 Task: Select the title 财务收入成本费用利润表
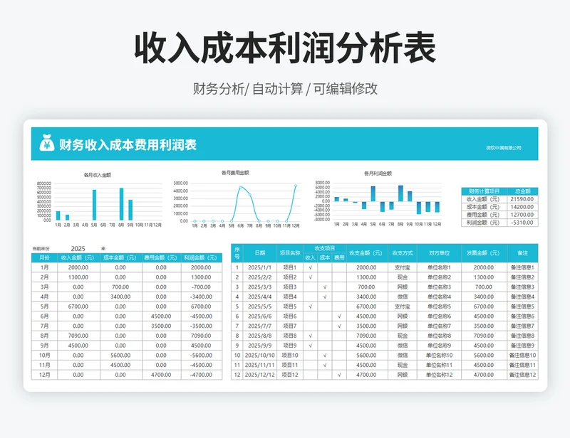point(128,145)
